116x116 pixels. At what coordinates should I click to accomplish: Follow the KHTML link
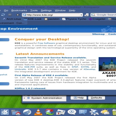[85, 67]
